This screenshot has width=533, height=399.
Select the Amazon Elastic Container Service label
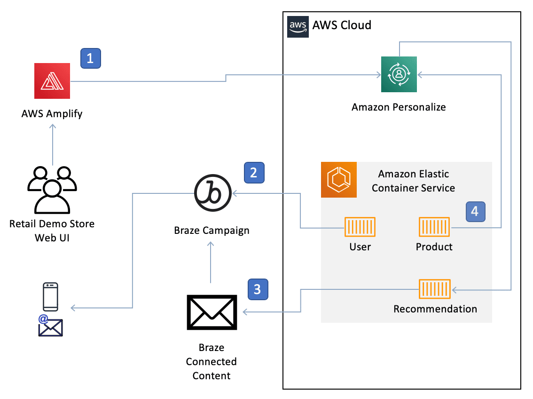pyautogui.click(x=413, y=181)
